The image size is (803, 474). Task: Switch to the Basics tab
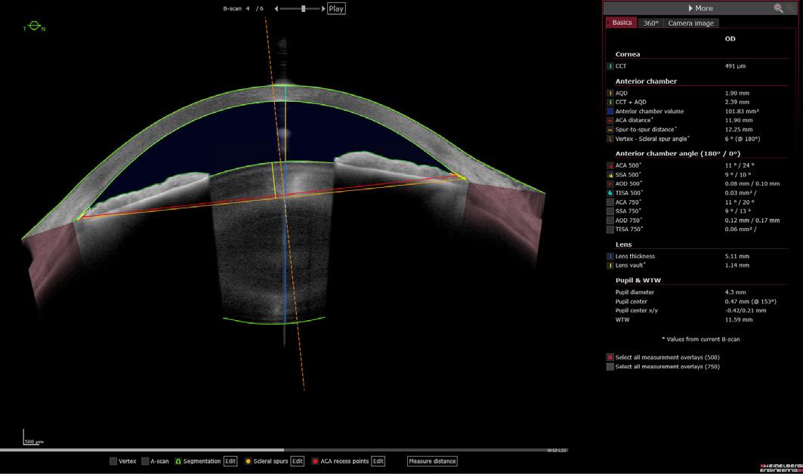click(x=622, y=23)
